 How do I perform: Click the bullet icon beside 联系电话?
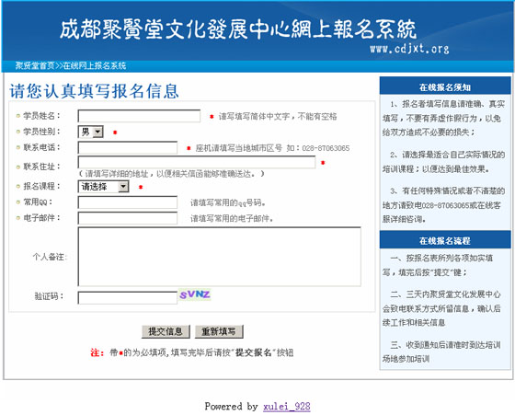(18, 147)
